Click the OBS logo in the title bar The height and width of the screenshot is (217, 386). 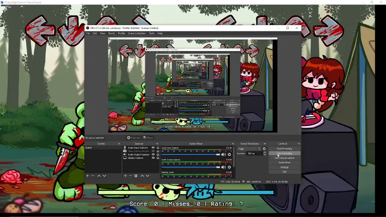(87, 28)
